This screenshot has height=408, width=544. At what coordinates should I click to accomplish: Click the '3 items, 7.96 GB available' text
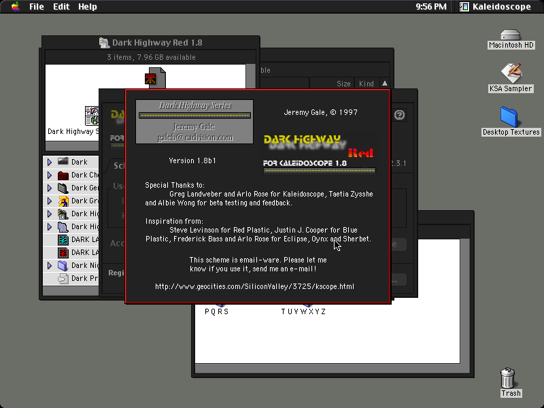151,57
